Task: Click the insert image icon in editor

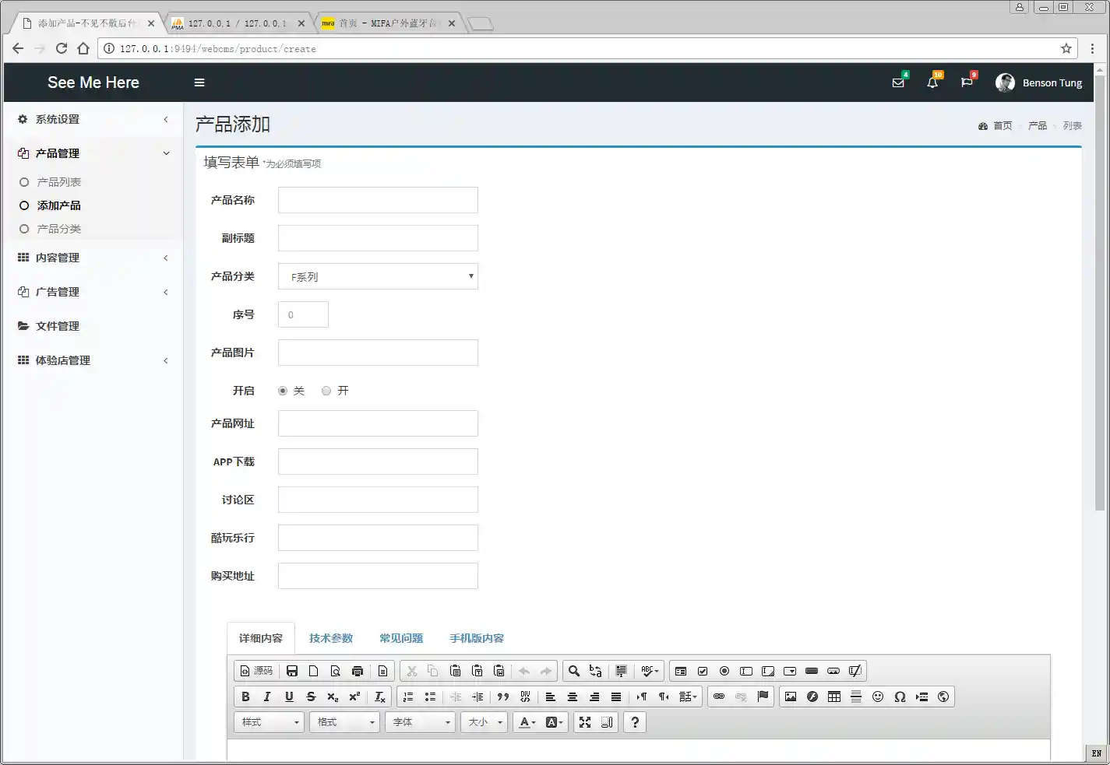Action: [791, 697]
